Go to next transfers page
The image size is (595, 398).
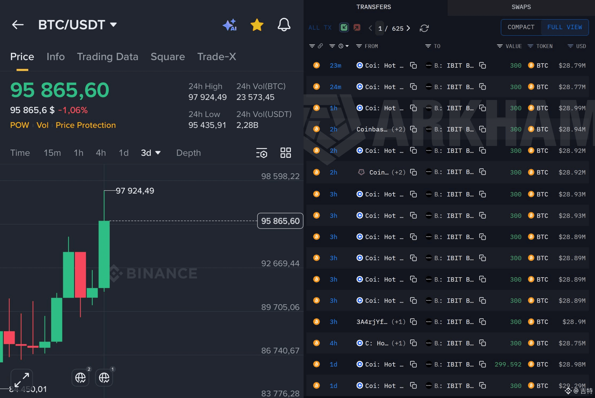[408, 28]
